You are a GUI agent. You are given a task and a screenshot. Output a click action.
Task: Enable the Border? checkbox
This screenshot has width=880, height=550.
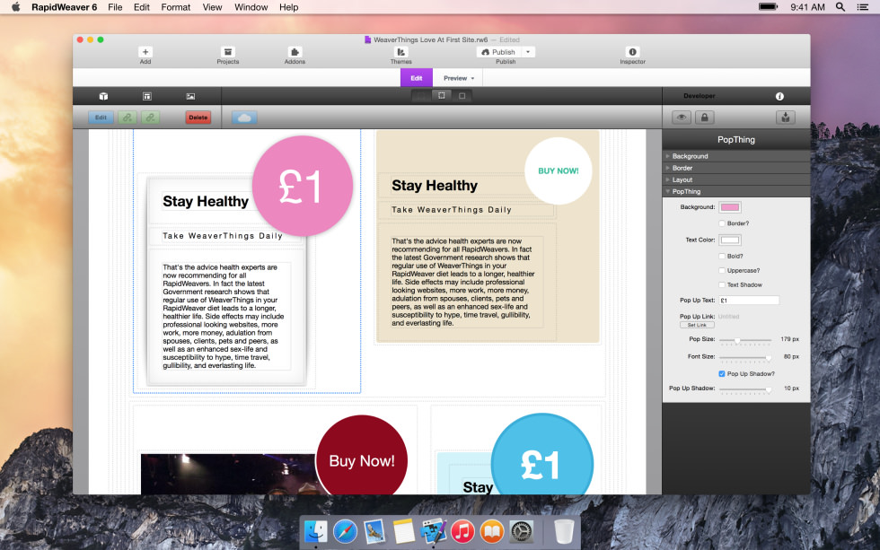tap(722, 223)
